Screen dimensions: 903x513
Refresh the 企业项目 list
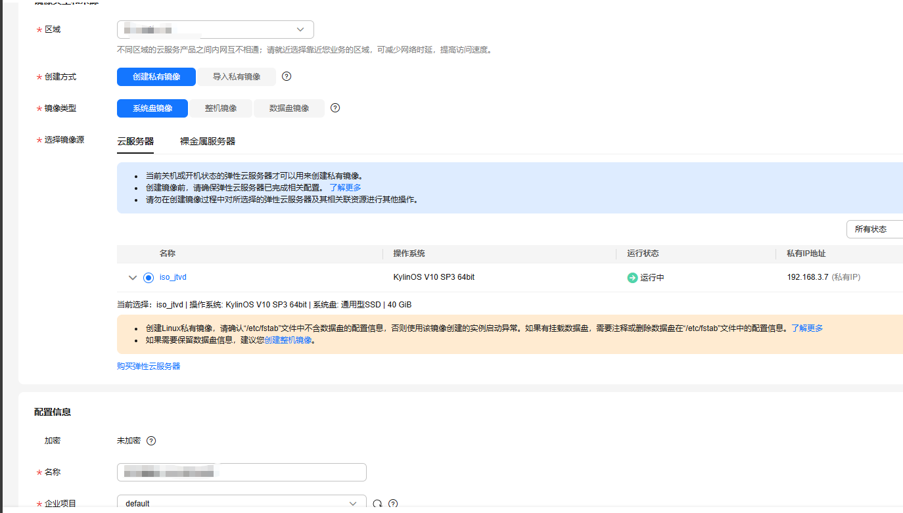click(377, 504)
